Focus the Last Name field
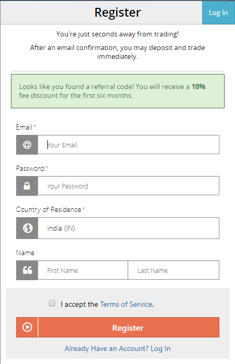This screenshot has height=364, width=235. [174, 270]
